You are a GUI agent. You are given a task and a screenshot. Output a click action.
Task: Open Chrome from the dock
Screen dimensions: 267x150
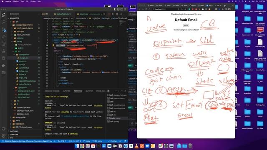tap(82, 146)
